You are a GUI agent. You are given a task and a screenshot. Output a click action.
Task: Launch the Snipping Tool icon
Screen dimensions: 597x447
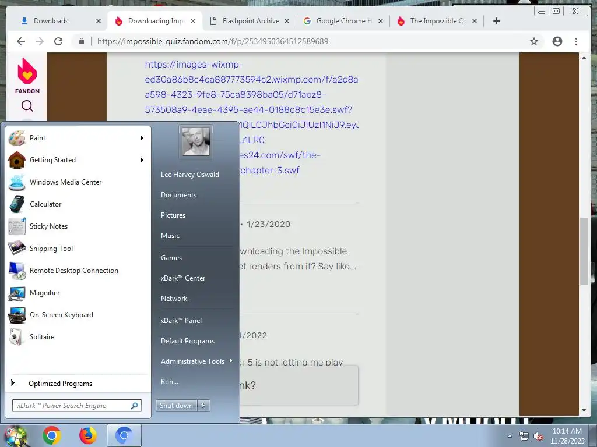17,248
